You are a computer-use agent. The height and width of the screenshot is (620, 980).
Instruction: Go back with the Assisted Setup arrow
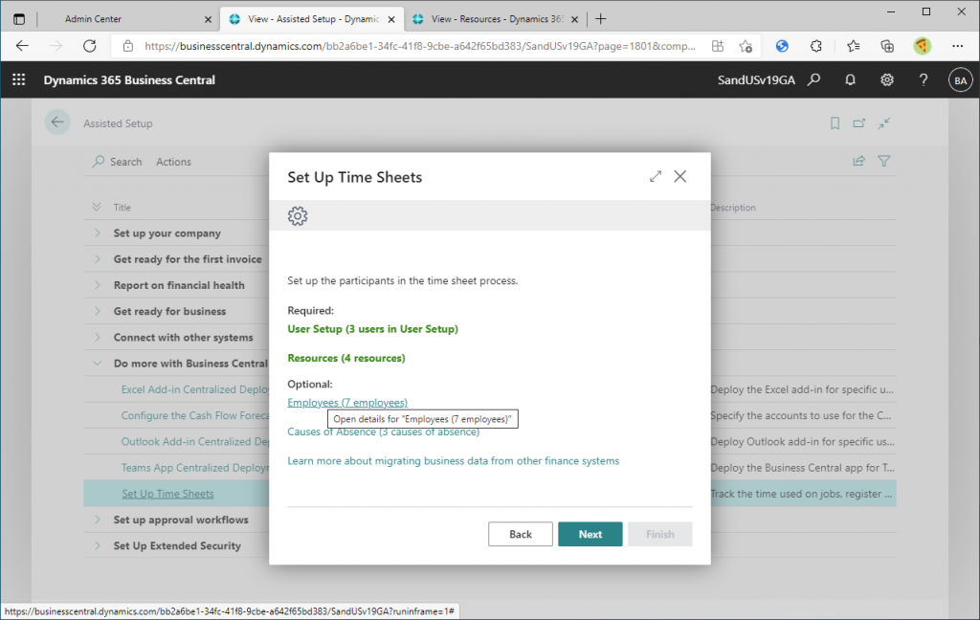pos(57,122)
